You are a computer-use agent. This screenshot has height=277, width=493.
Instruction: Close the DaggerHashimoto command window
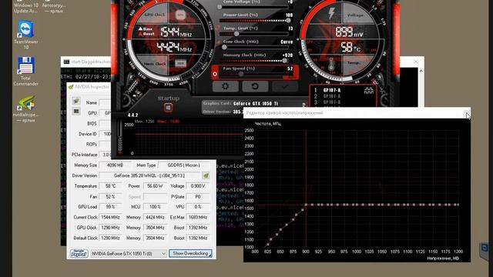(x=416, y=62)
